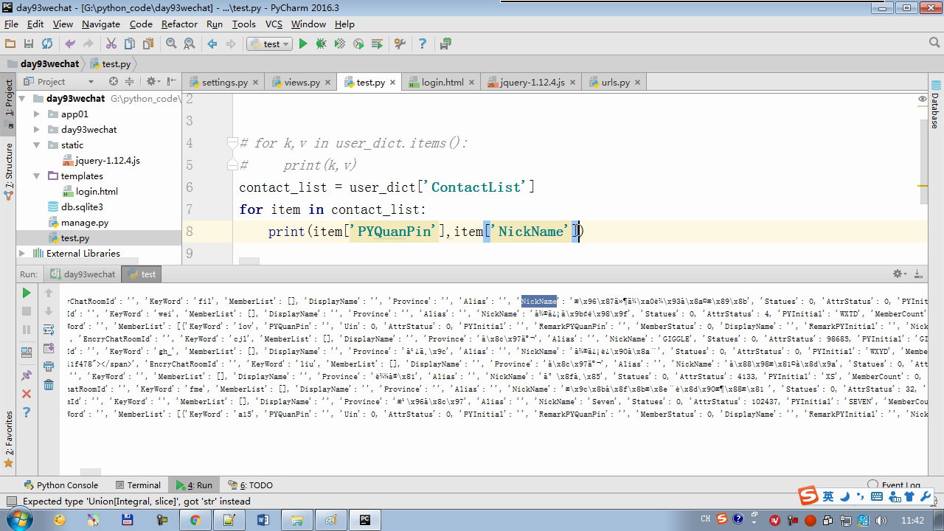Select db.sqlite3 in project tree
The image size is (944, 531).
click(82, 207)
